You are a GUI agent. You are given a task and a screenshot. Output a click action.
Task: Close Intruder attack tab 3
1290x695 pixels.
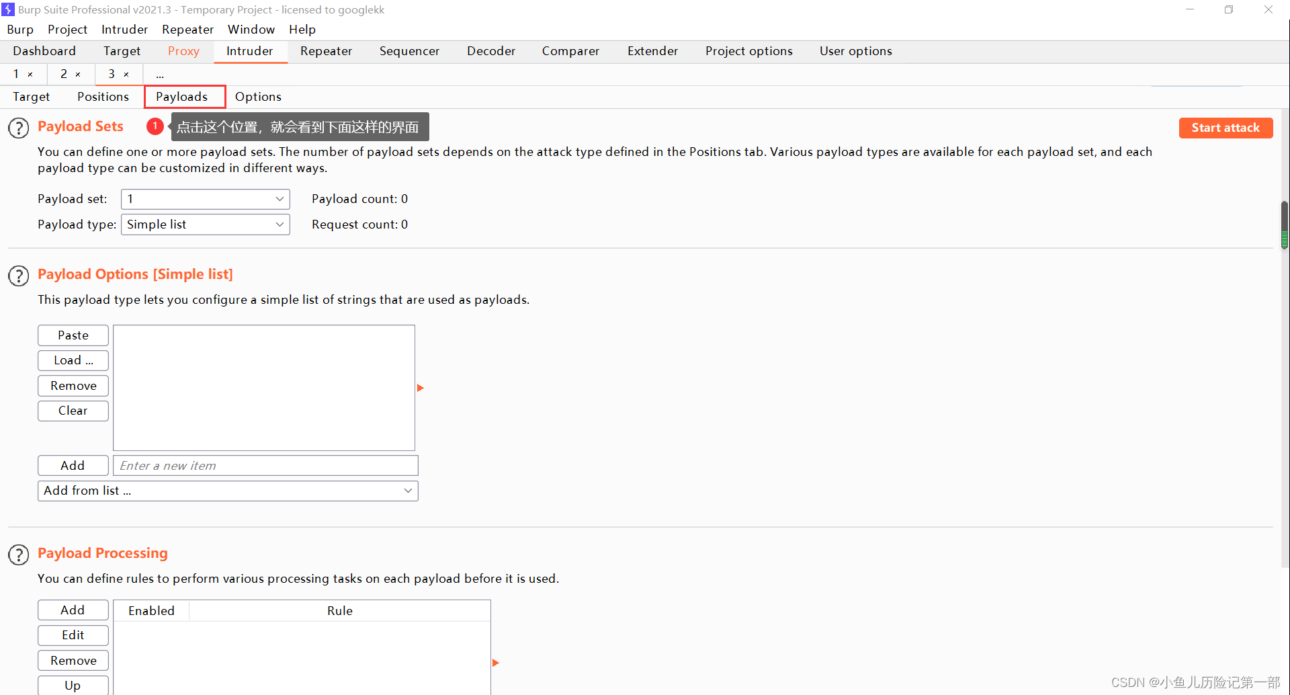click(x=126, y=75)
